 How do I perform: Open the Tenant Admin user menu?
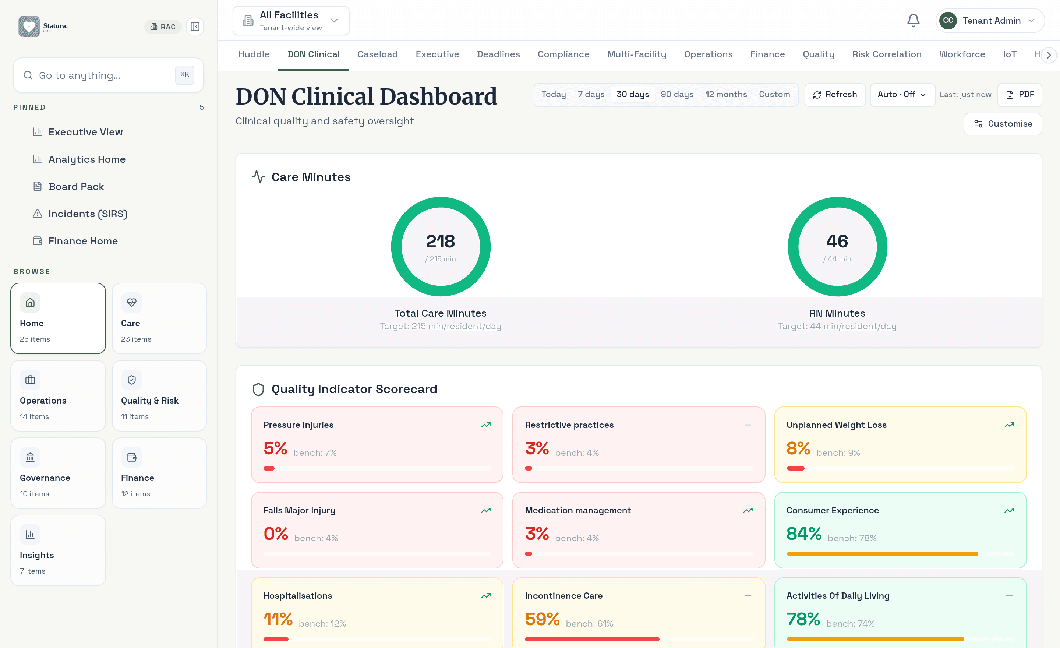990,20
